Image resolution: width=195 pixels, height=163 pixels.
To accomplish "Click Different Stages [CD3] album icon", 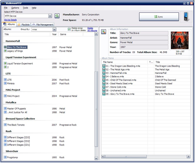I will coord(5,137).
